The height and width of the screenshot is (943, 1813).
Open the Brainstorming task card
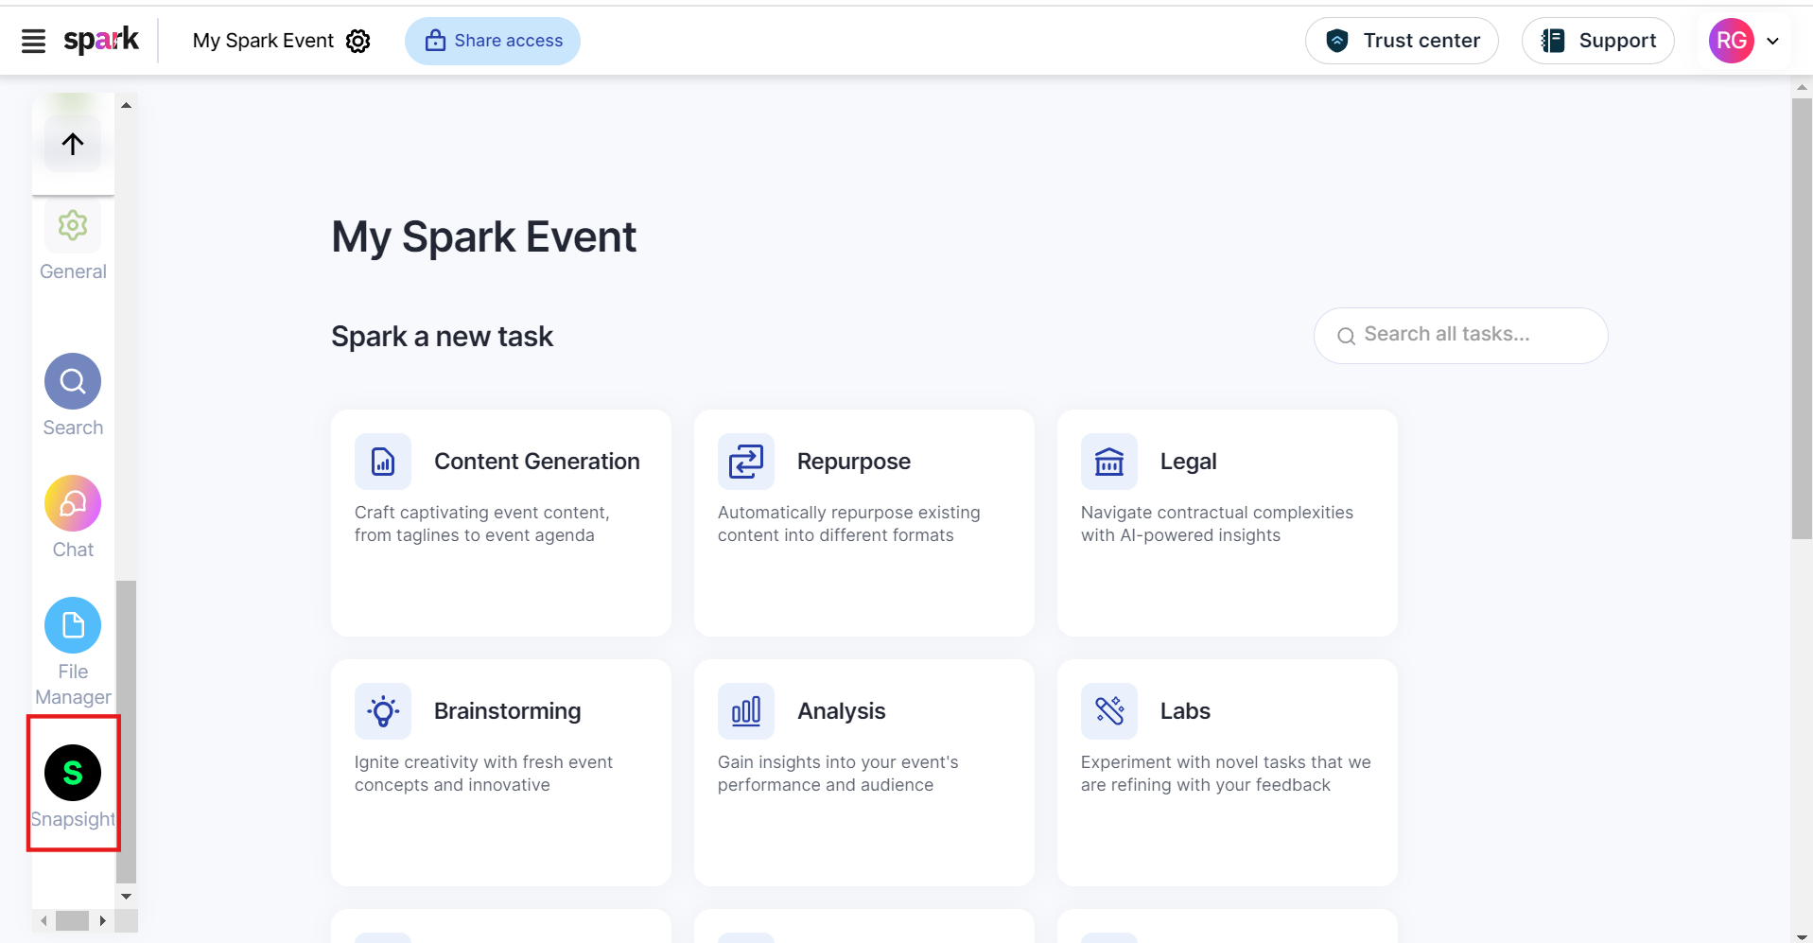tap(501, 773)
